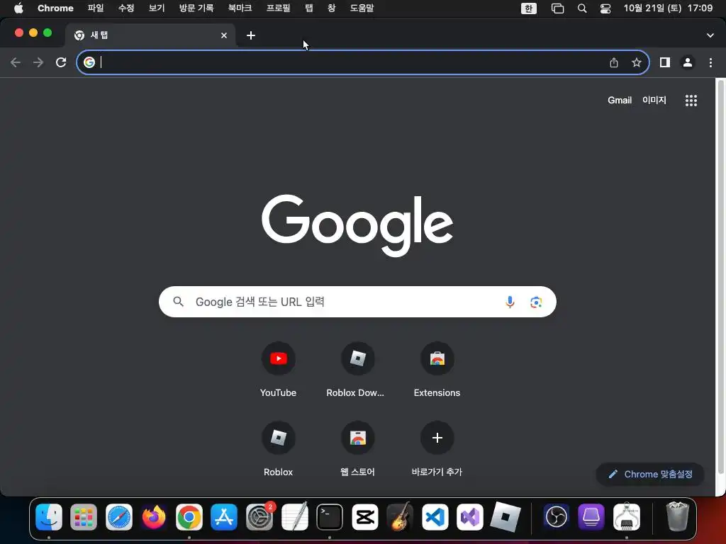
Task: Open the Apple menu
Action: [x=18, y=8]
